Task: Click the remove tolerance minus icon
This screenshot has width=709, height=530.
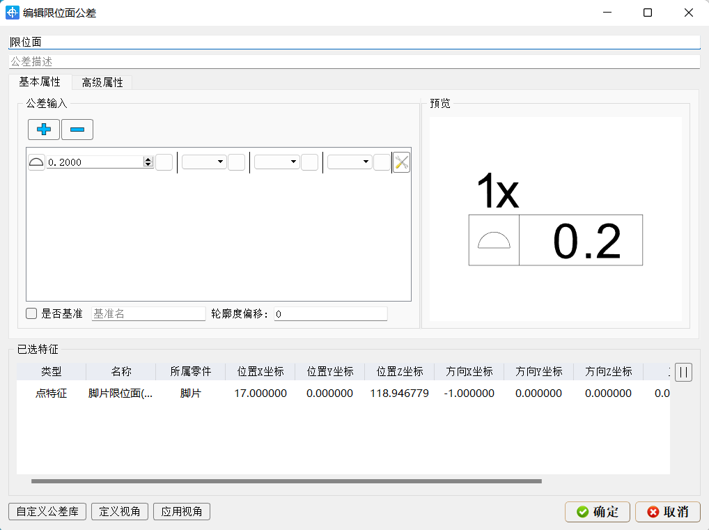Action: click(x=77, y=130)
